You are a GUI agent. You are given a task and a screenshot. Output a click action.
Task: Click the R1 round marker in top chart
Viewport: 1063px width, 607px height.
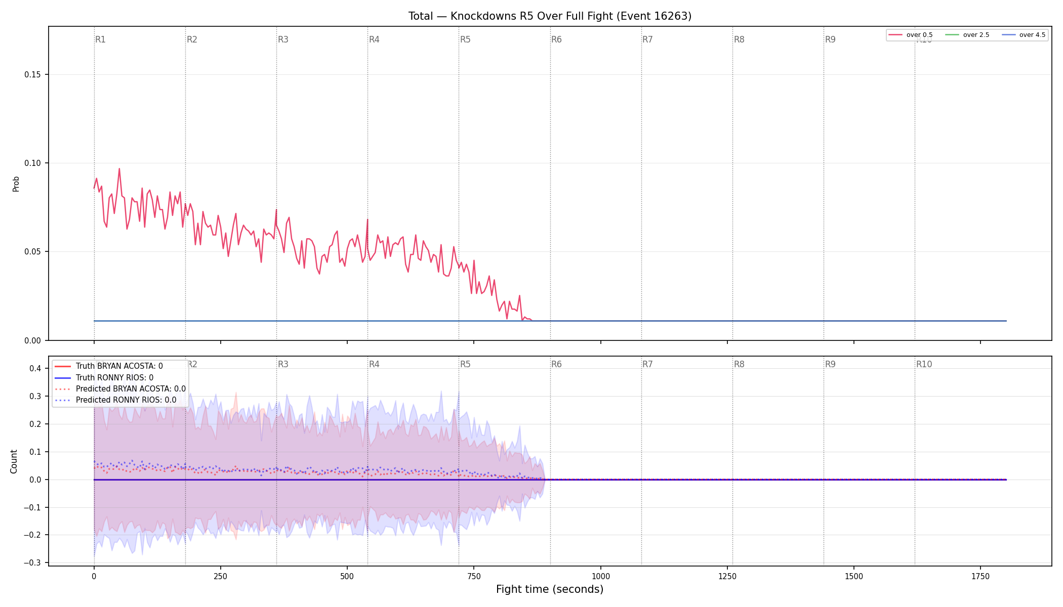pyautogui.click(x=100, y=39)
